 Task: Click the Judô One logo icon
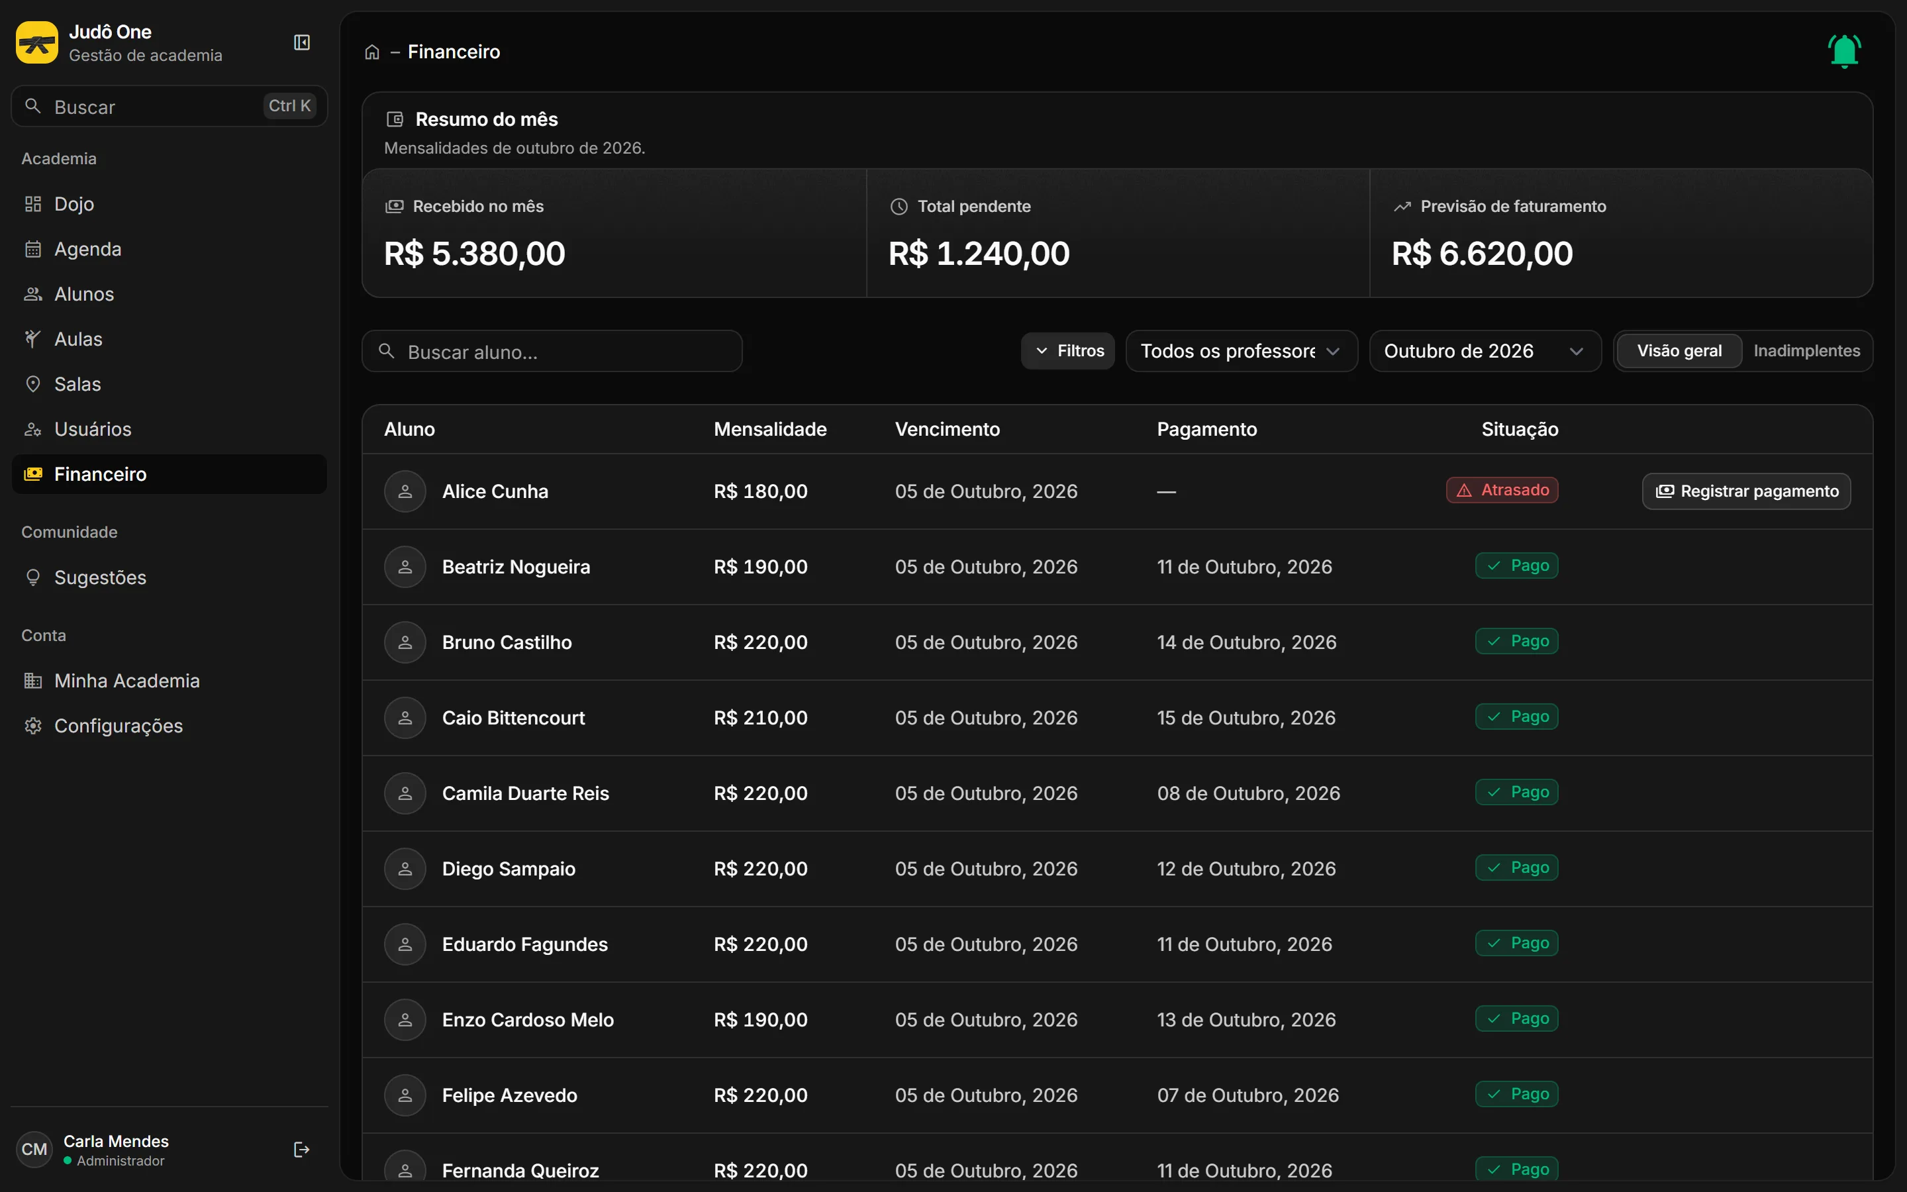pos(37,42)
